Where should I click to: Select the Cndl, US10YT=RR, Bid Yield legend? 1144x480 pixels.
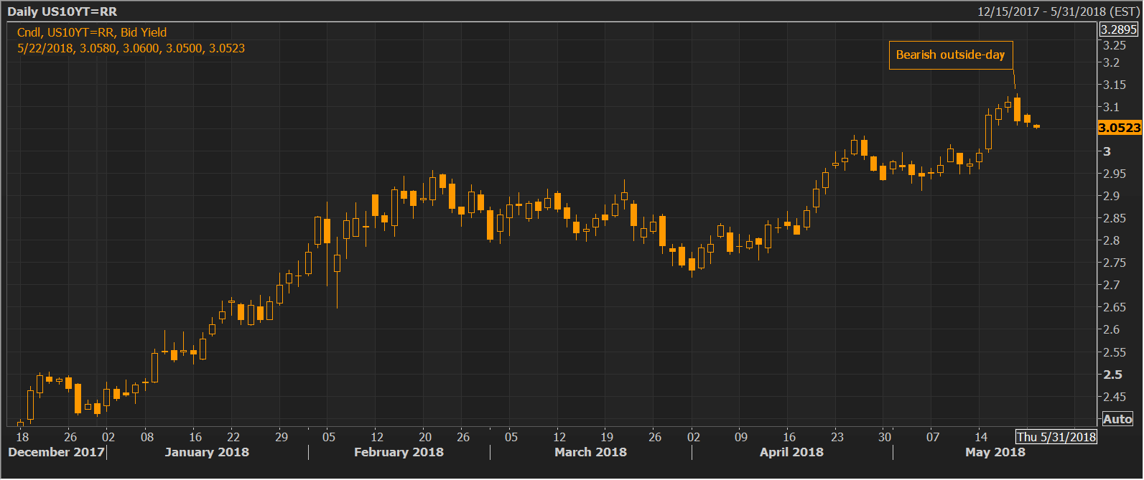tap(92, 32)
